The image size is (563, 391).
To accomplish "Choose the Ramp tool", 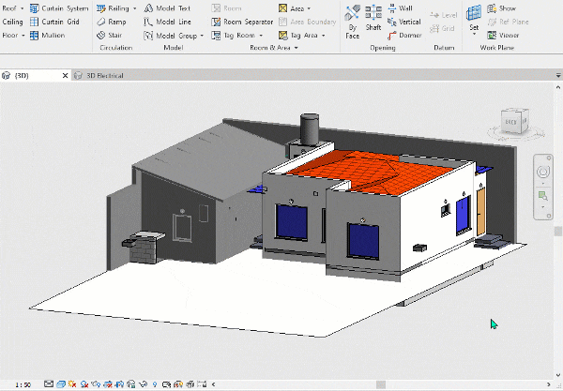I will [x=112, y=22].
